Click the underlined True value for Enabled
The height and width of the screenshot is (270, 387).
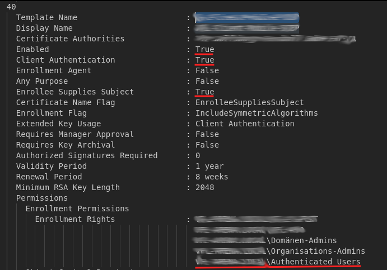click(204, 50)
